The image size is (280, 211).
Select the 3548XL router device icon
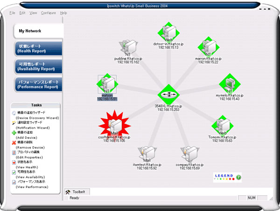click(x=168, y=95)
